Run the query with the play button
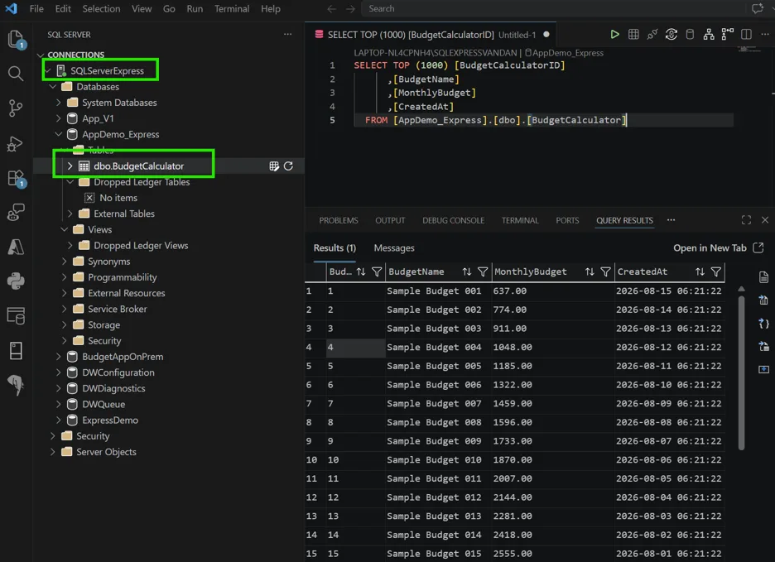Image resolution: width=775 pixels, height=562 pixels. point(614,34)
